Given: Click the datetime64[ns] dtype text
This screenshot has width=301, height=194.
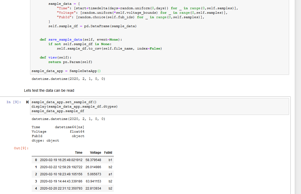Looking at the screenshot, I should point(69,127).
